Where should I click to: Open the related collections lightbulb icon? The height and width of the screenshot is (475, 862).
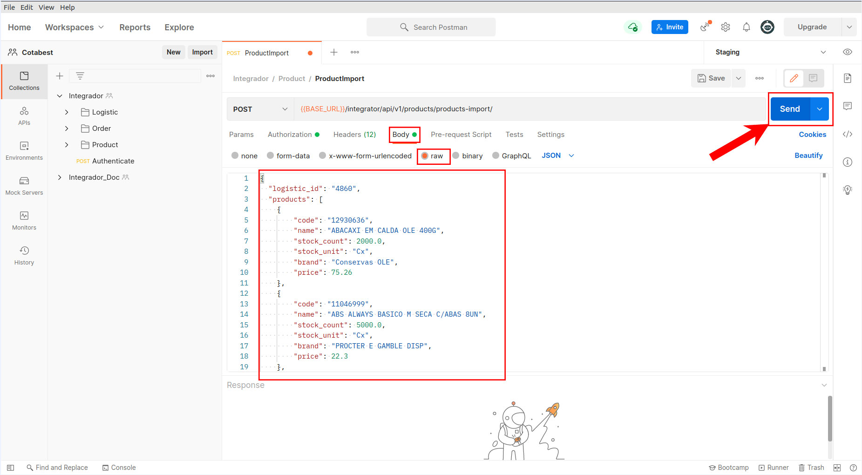tap(848, 190)
